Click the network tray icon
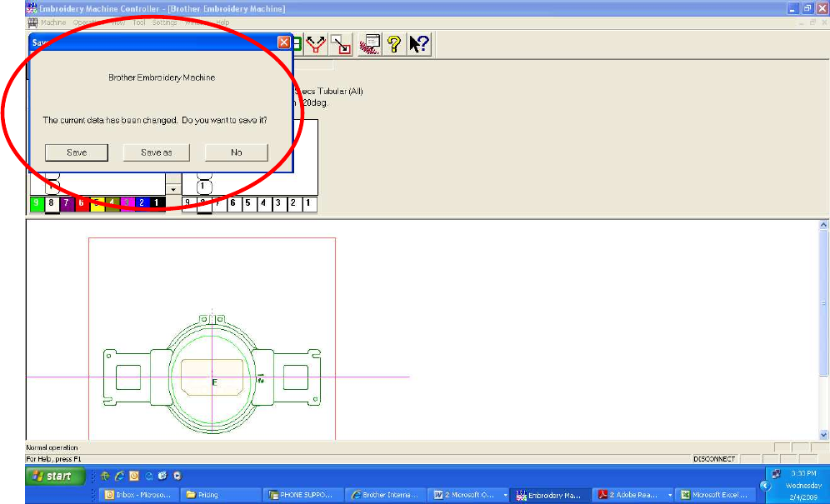Viewport: 830px width, 504px height. coord(777,474)
